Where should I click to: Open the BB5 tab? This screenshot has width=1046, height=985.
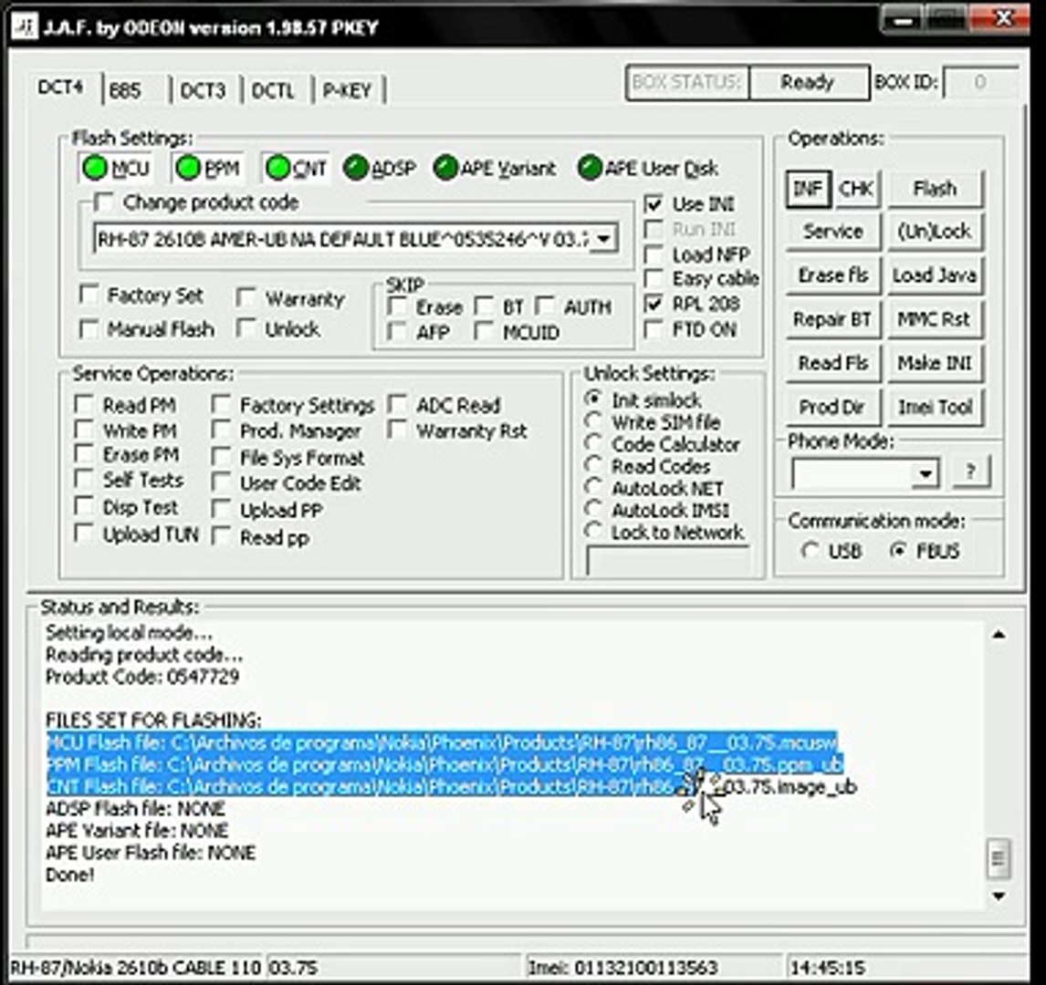pyautogui.click(x=125, y=90)
